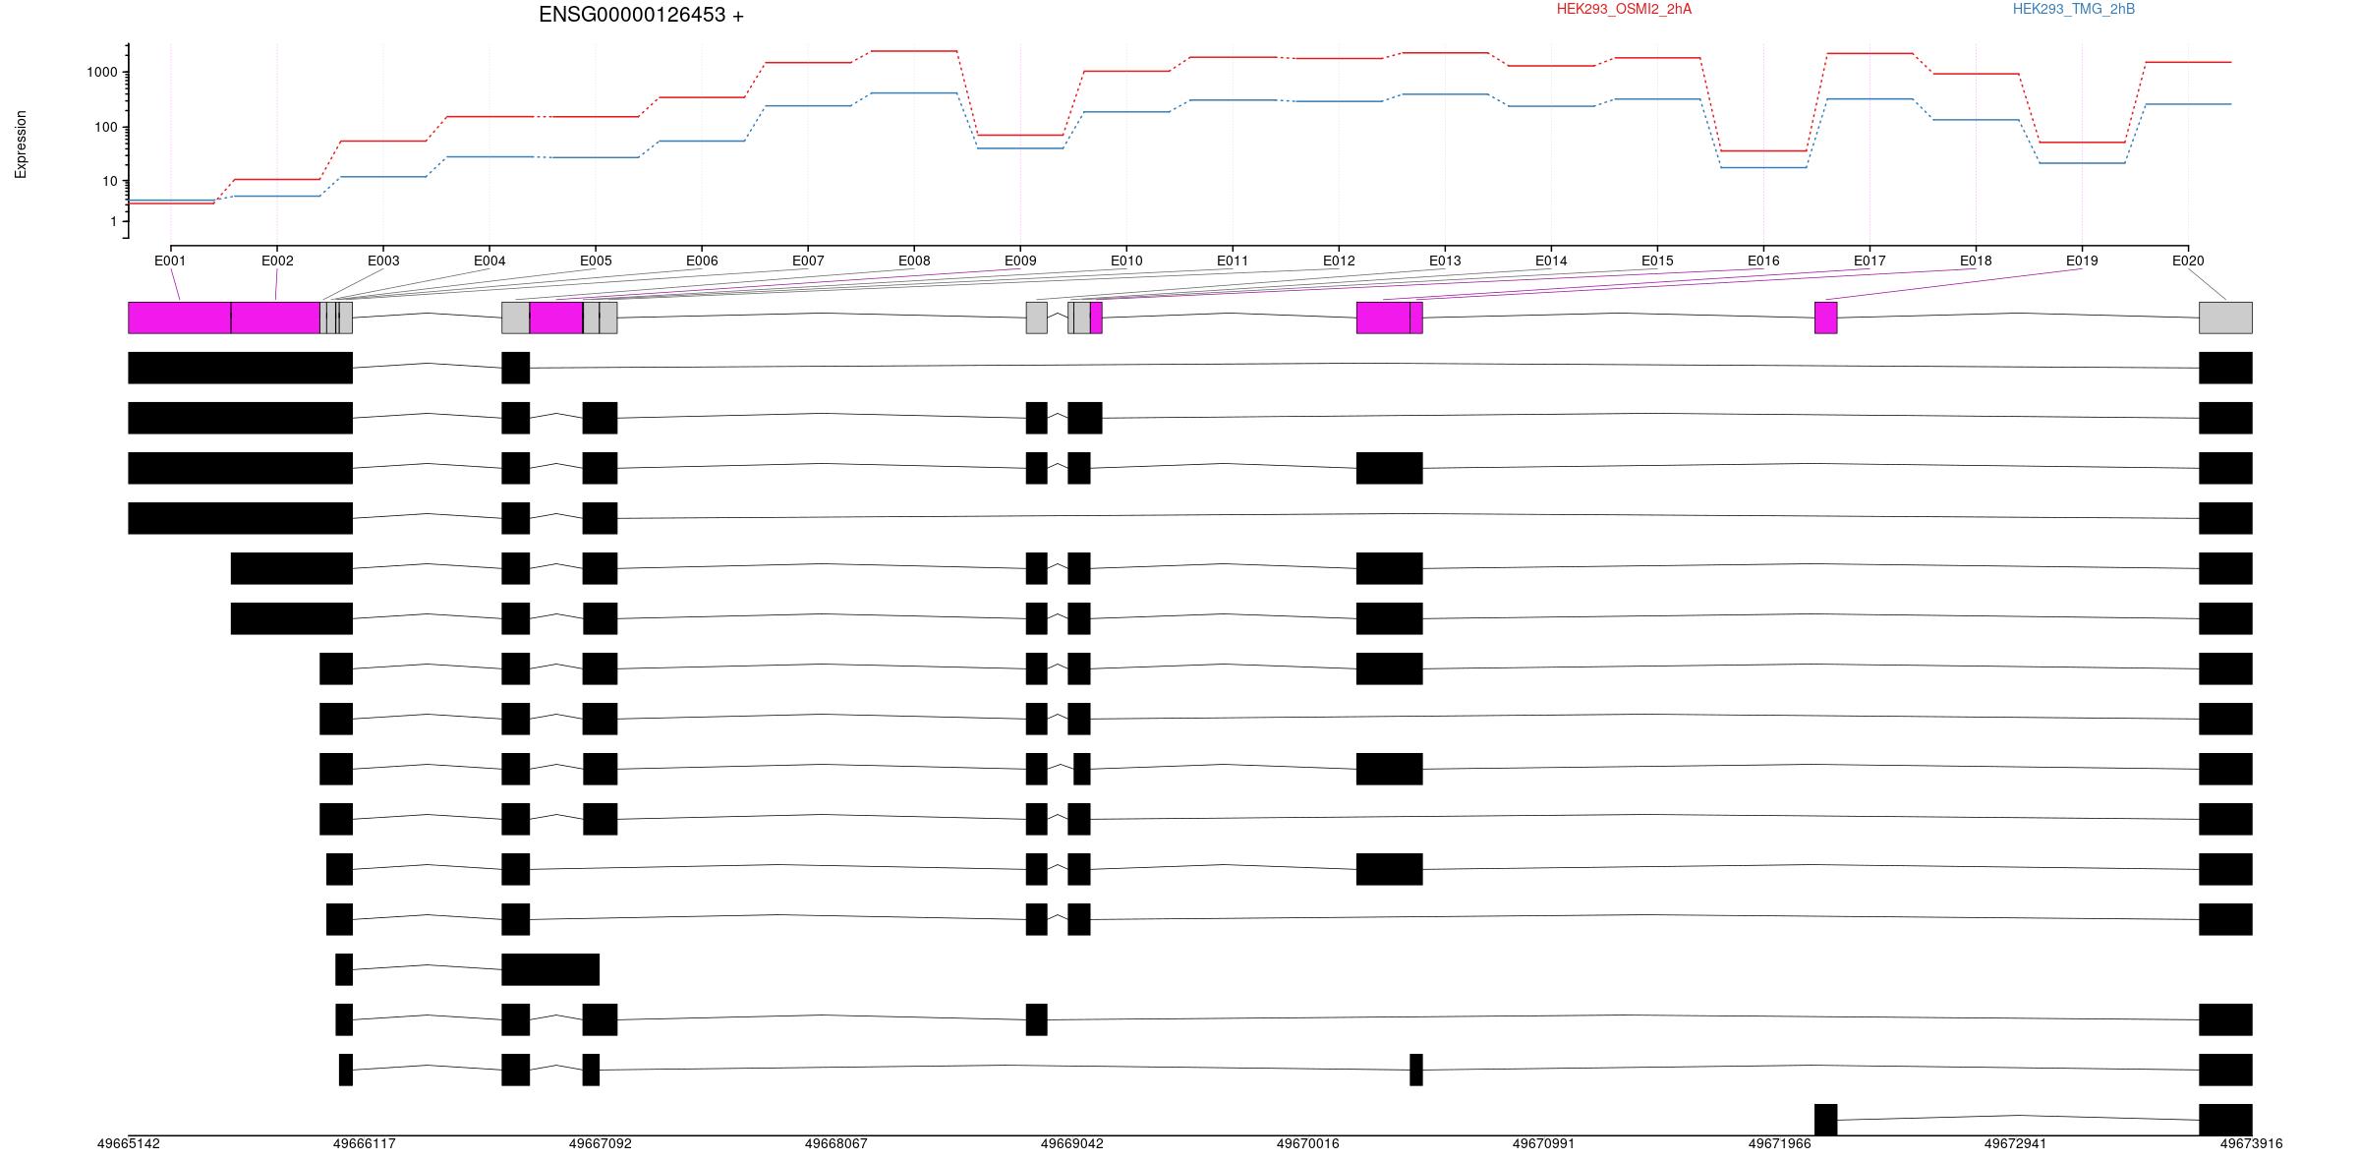Click the exon label E012
This screenshot has height=1160, width=2359.
(1339, 261)
